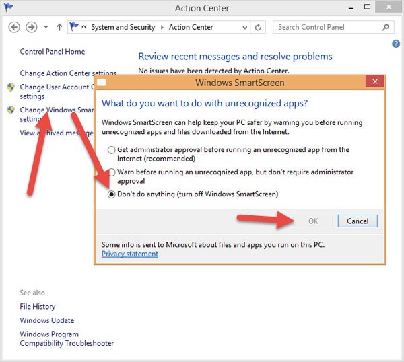Click the "See also" label

(32, 293)
